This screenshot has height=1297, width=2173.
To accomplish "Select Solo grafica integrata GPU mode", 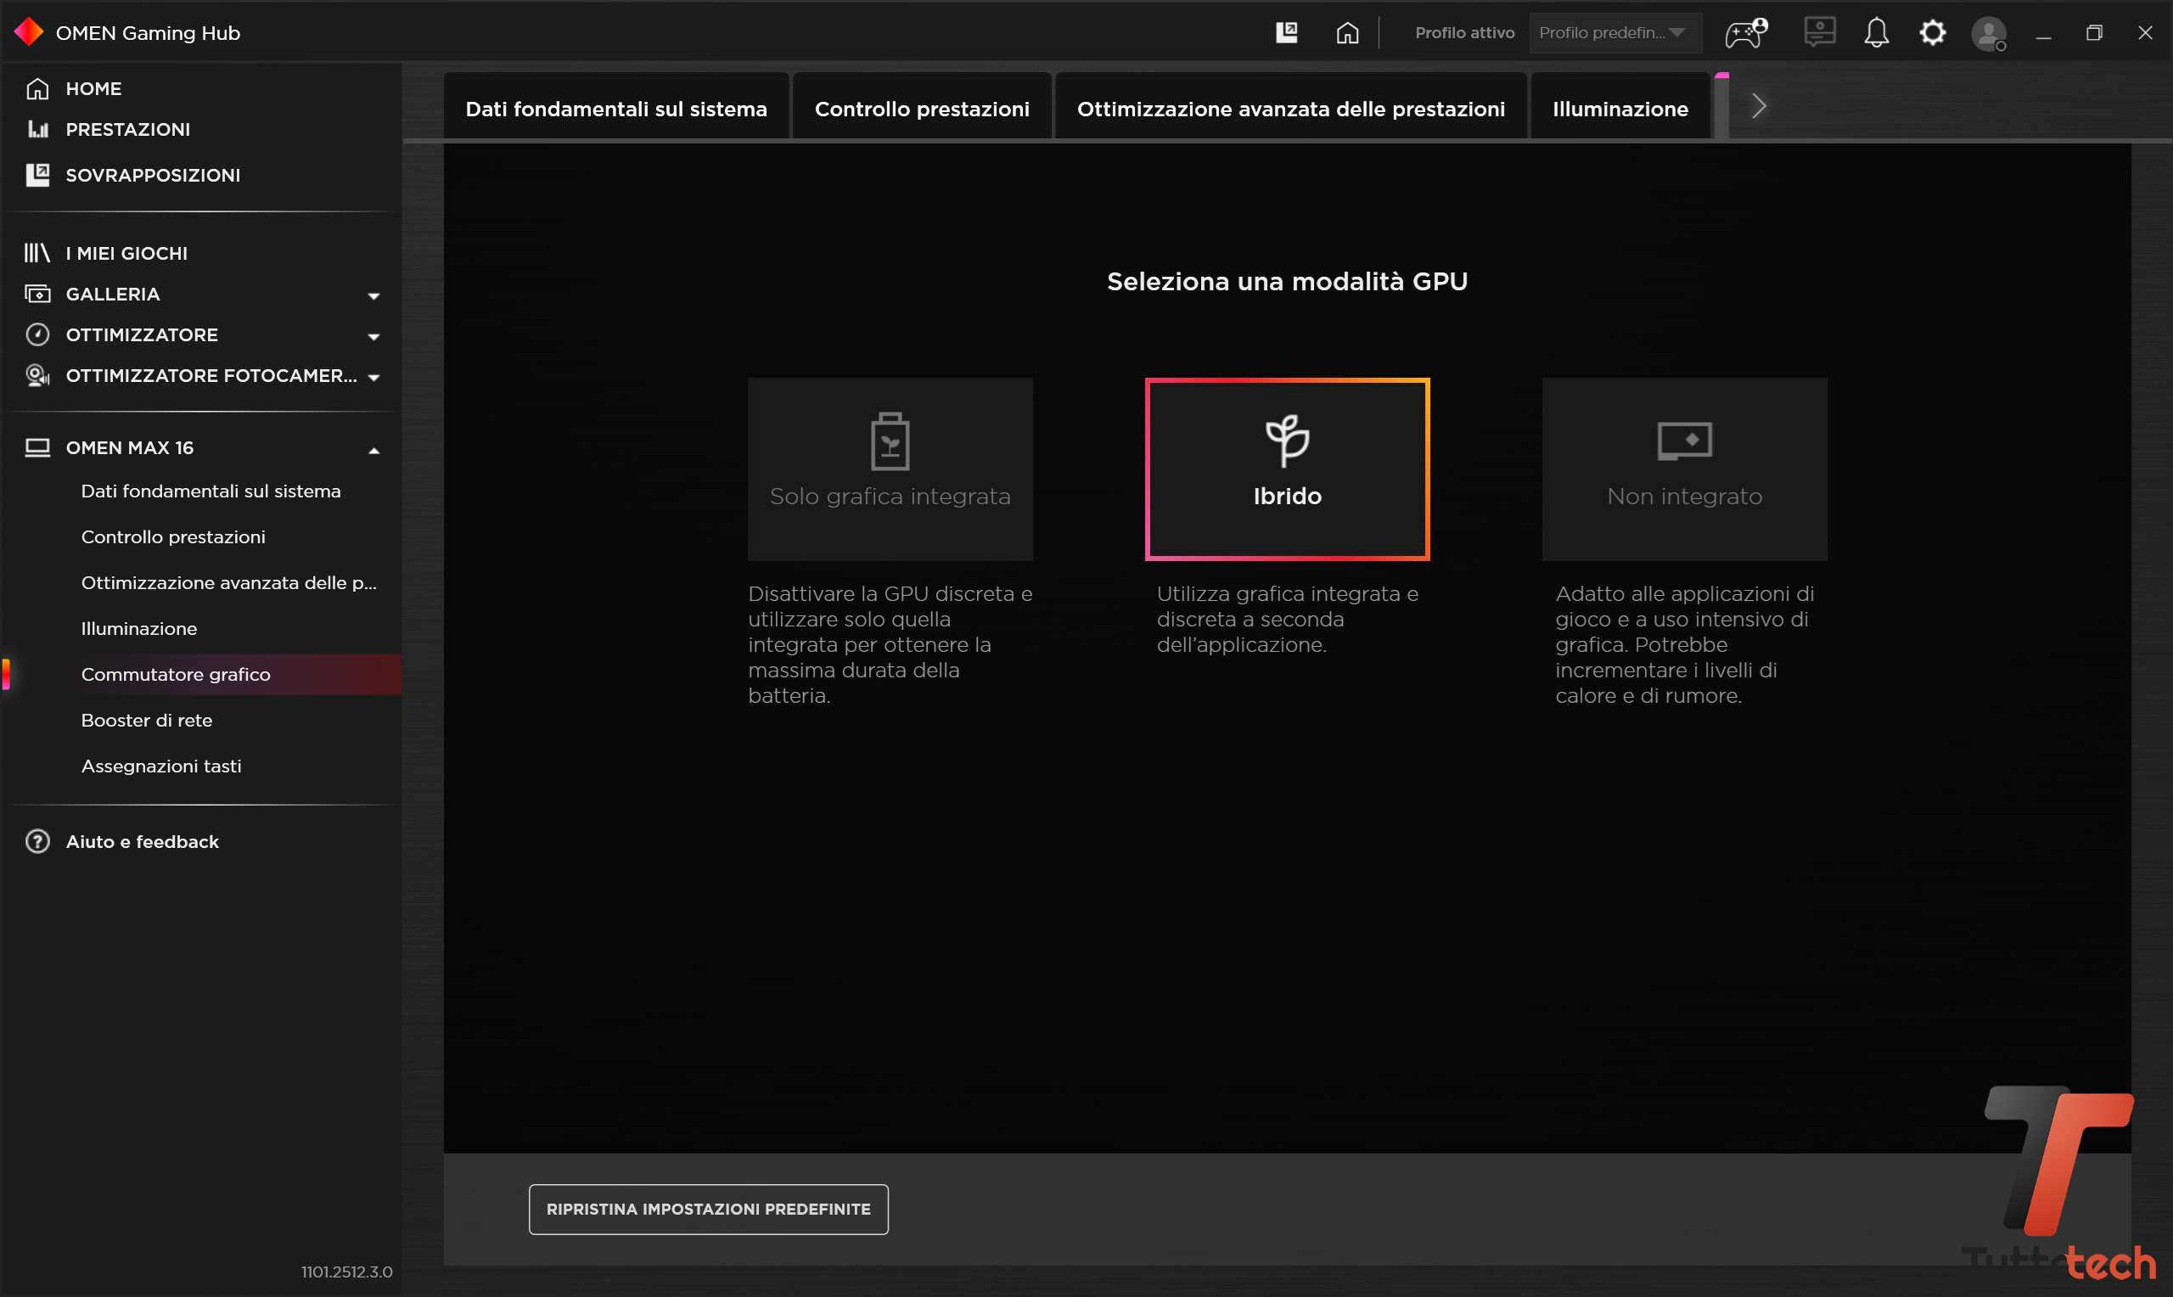I will coord(890,469).
